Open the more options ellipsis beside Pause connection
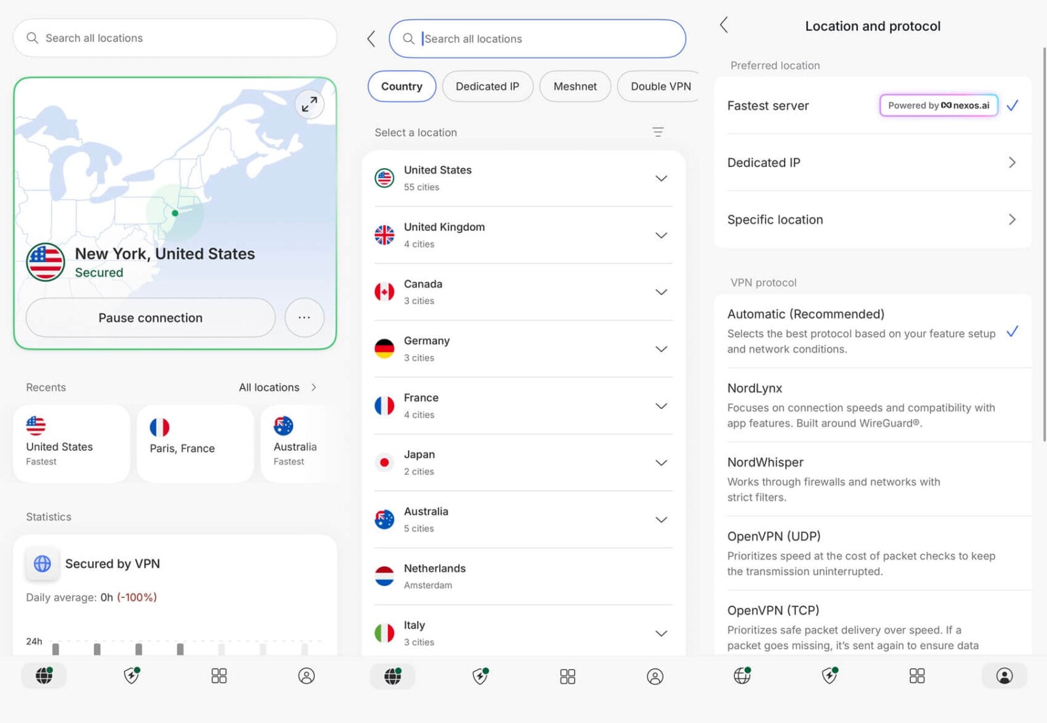The image size is (1047, 723). pos(304,317)
